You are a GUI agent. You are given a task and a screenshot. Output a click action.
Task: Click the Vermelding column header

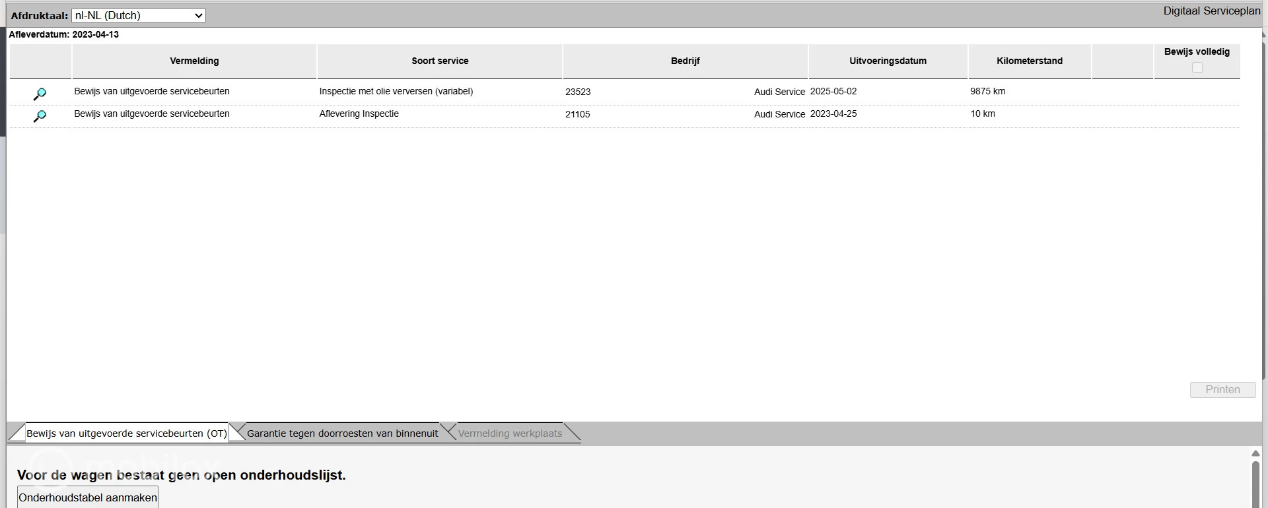[194, 61]
